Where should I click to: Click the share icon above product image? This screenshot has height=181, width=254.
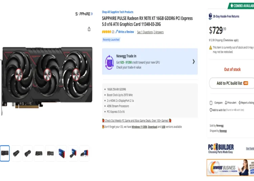(x=89, y=29)
